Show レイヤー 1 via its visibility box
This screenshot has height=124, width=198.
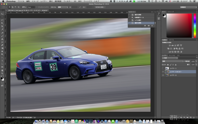coord(163,68)
